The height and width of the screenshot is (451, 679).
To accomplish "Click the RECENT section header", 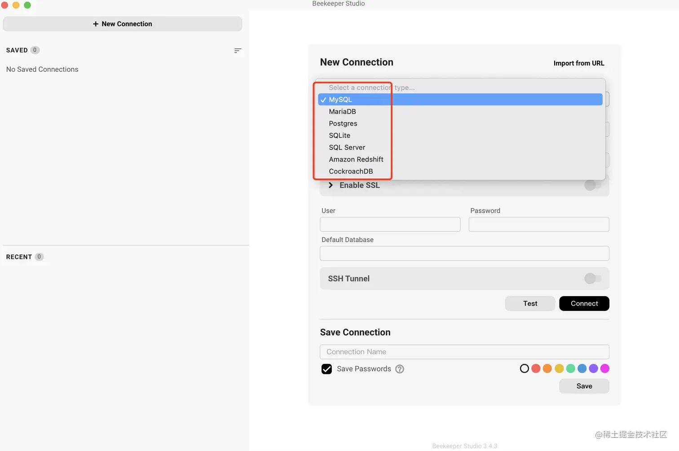I will (x=19, y=257).
